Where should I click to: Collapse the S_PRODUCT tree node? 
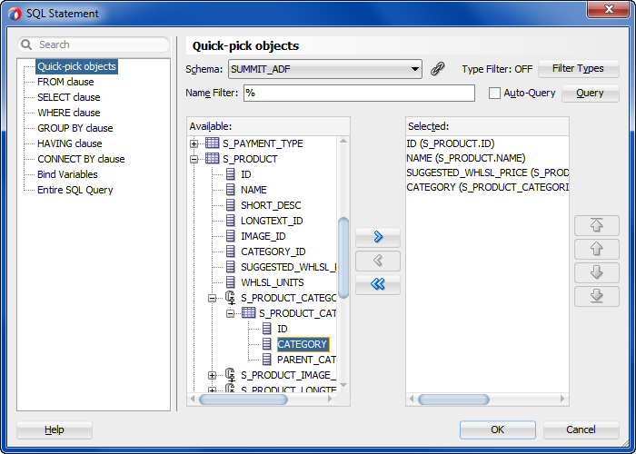coord(194,159)
